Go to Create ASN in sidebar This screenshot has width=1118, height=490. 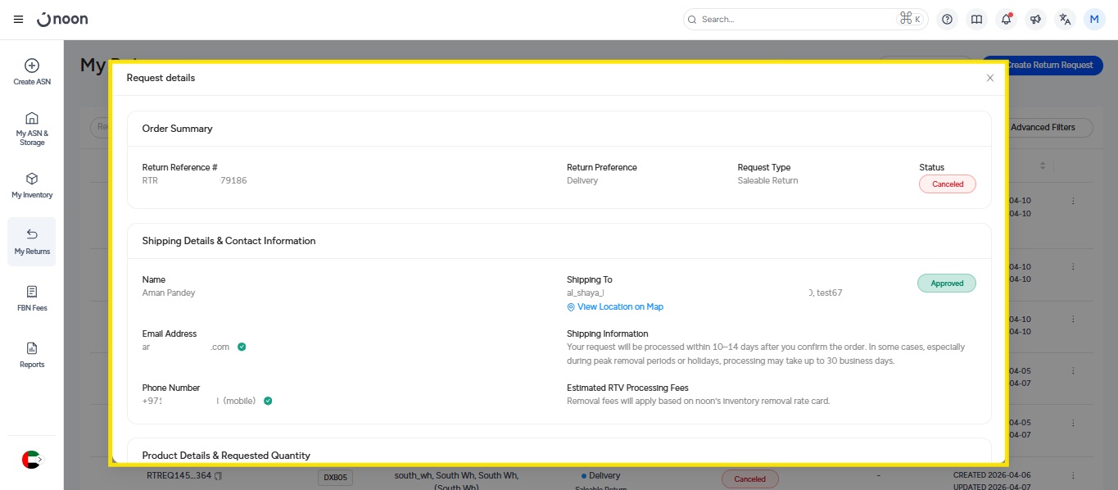point(32,71)
